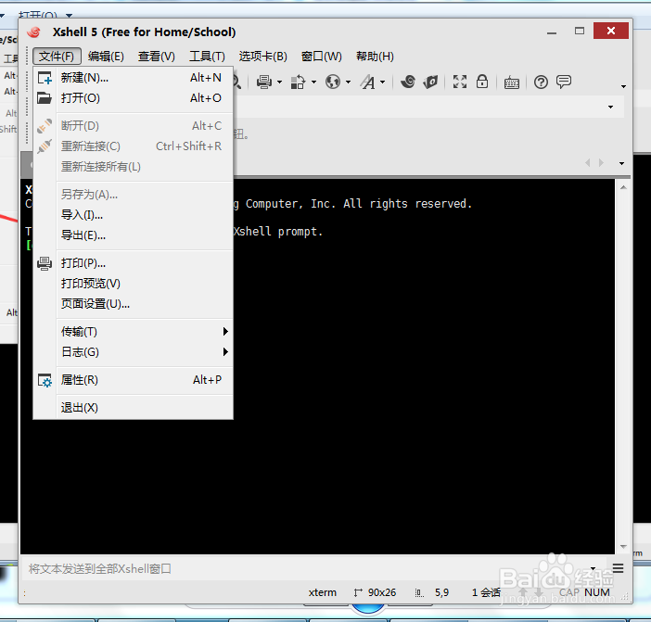This screenshot has width=651, height=622.
Task: Expand the 日志(G) submenu
Action: pyautogui.click(x=133, y=352)
